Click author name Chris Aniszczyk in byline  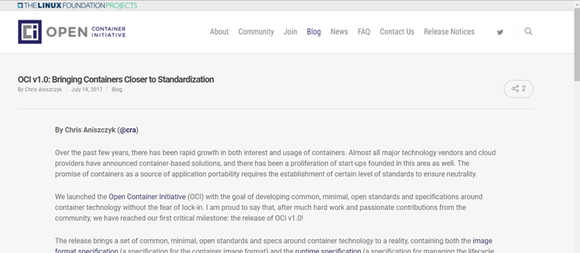click(x=43, y=90)
